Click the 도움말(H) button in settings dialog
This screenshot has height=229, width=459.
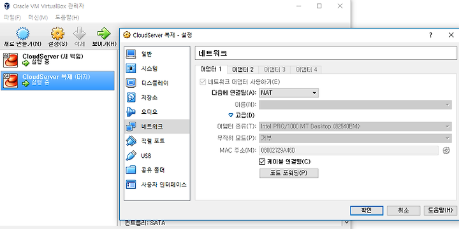(441, 211)
